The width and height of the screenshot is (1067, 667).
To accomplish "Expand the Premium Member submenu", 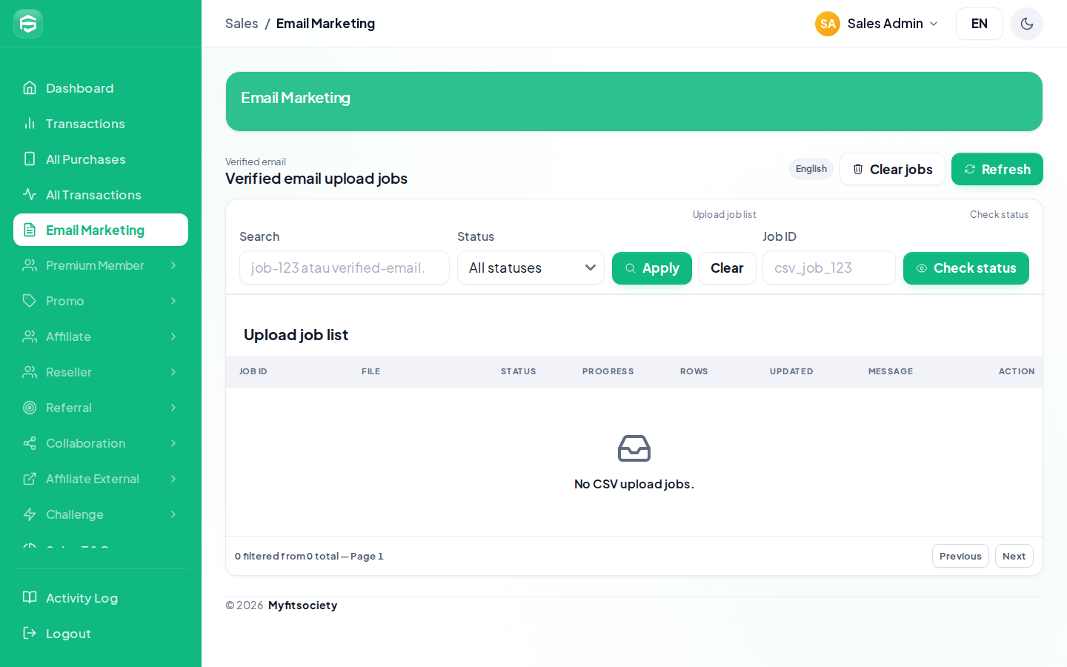I will coord(101,265).
